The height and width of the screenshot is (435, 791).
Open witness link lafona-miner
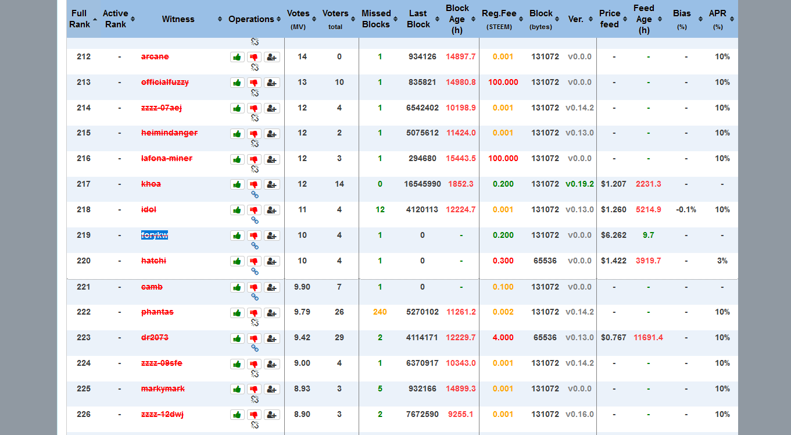point(167,158)
